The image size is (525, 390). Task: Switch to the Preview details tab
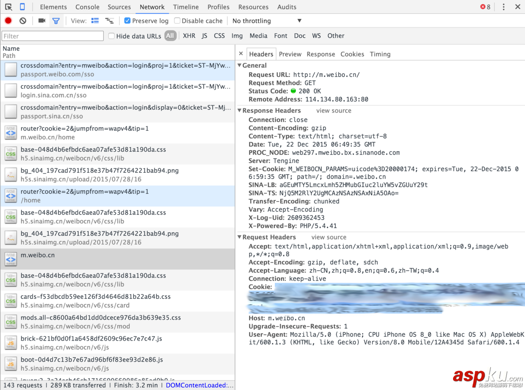290,54
